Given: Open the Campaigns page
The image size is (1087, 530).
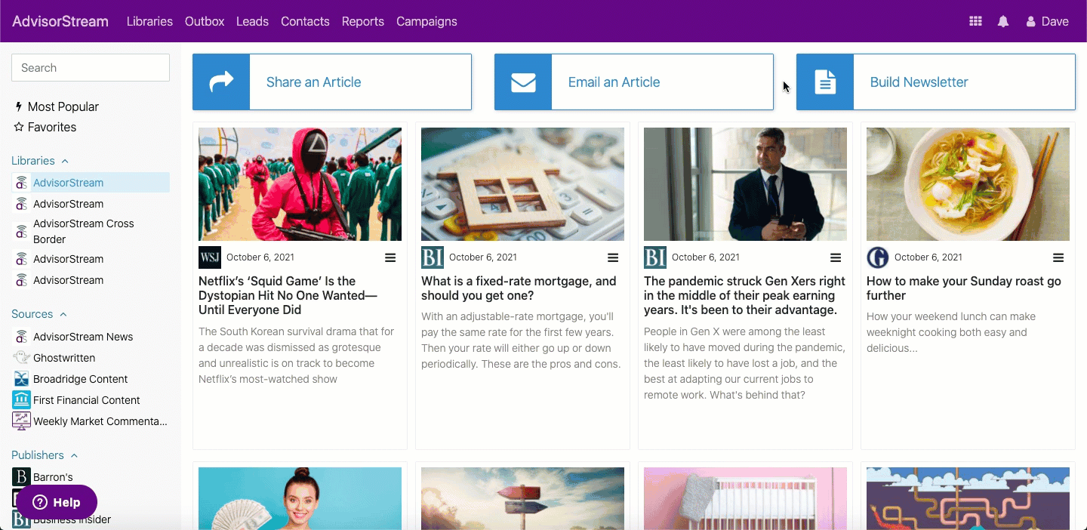Looking at the screenshot, I should (x=426, y=21).
